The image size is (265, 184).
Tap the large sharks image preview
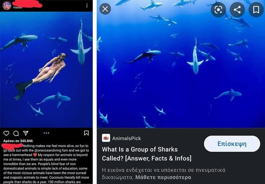[x=181, y=64]
